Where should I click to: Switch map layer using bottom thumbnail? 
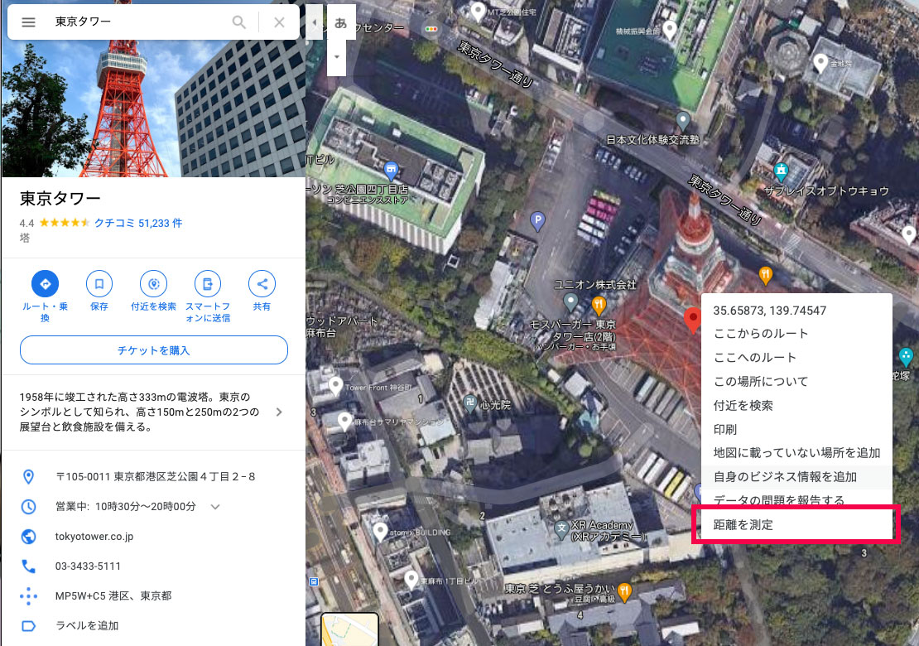pos(349,629)
